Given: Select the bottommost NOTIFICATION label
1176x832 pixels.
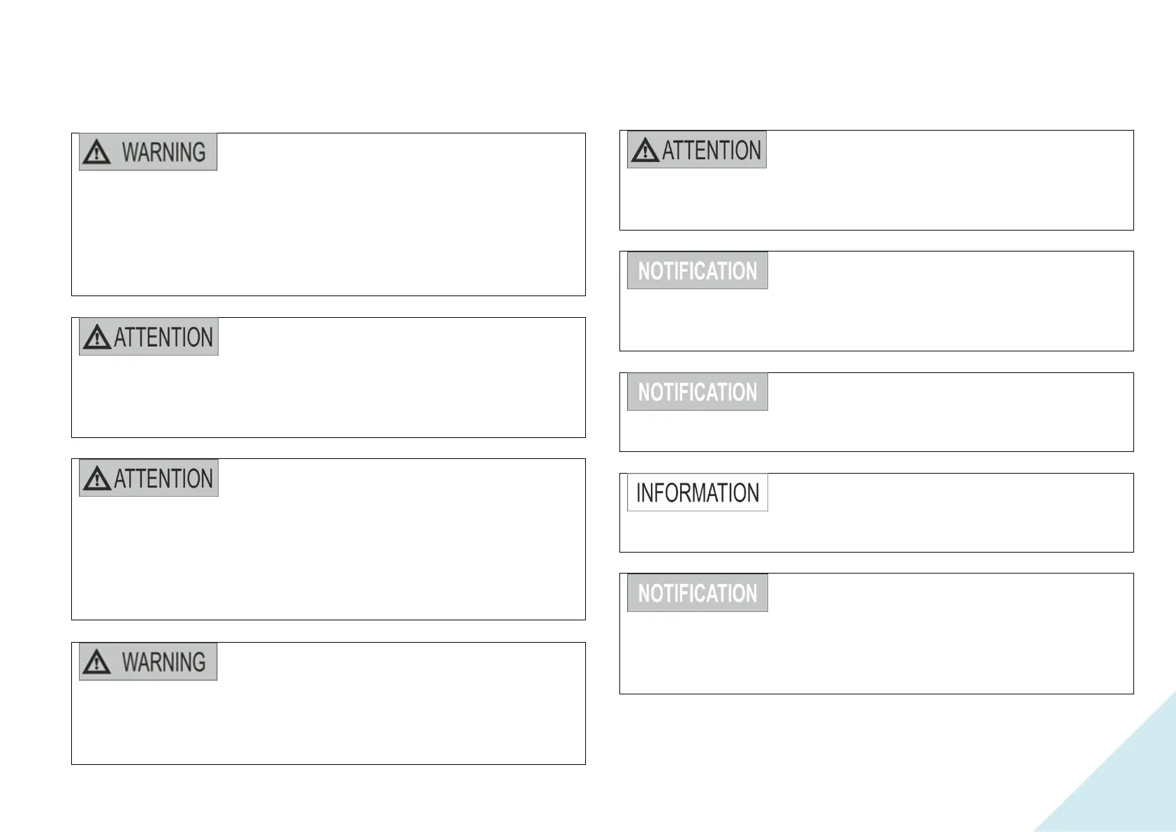Looking at the screenshot, I should pos(698,593).
